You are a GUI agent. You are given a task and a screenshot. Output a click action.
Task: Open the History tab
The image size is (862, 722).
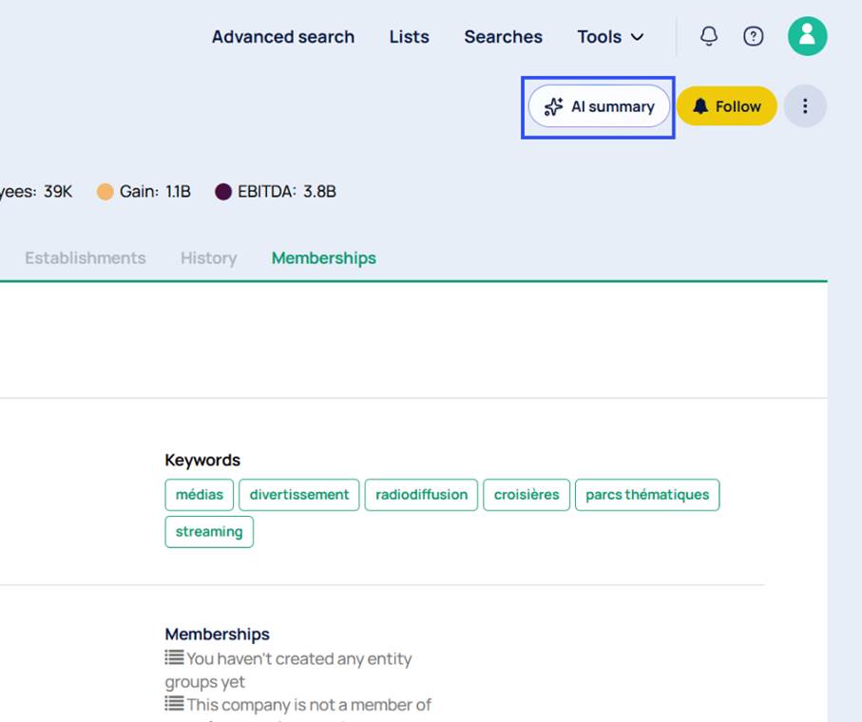click(208, 257)
